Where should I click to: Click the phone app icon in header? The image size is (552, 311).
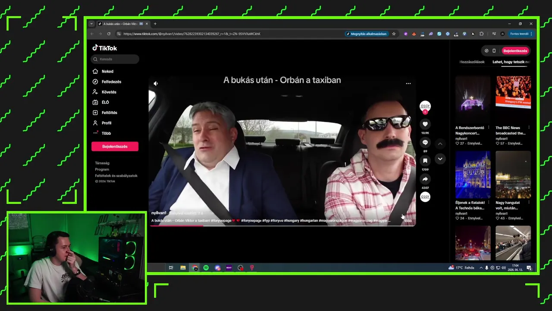[494, 51]
